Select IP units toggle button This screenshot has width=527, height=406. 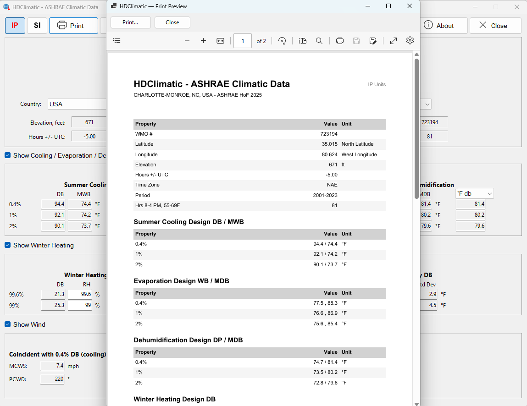point(15,26)
